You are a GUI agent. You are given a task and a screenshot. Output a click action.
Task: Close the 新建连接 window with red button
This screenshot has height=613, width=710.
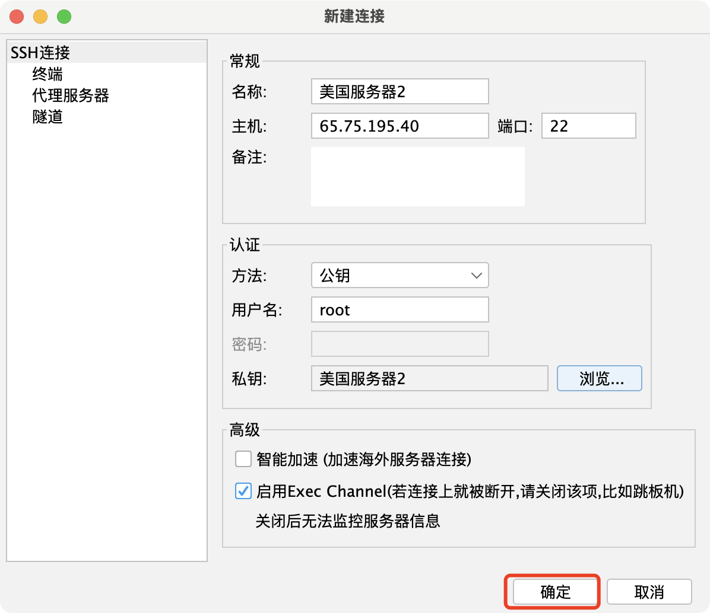17,17
